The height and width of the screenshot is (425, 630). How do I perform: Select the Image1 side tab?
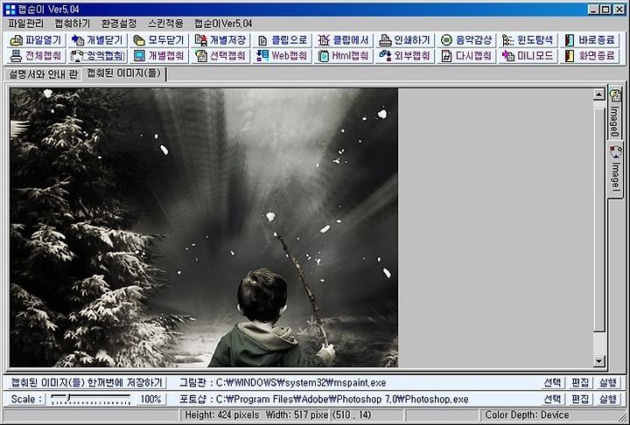point(615,169)
